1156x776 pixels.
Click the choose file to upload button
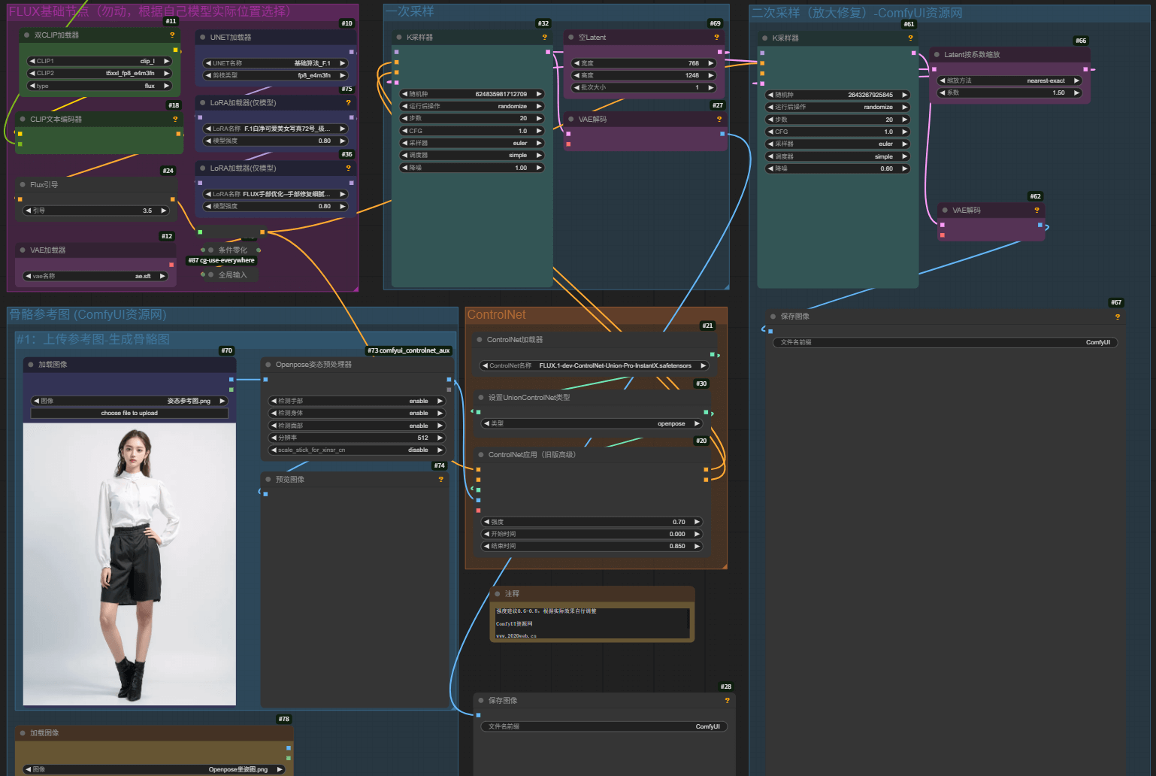tap(129, 413)
